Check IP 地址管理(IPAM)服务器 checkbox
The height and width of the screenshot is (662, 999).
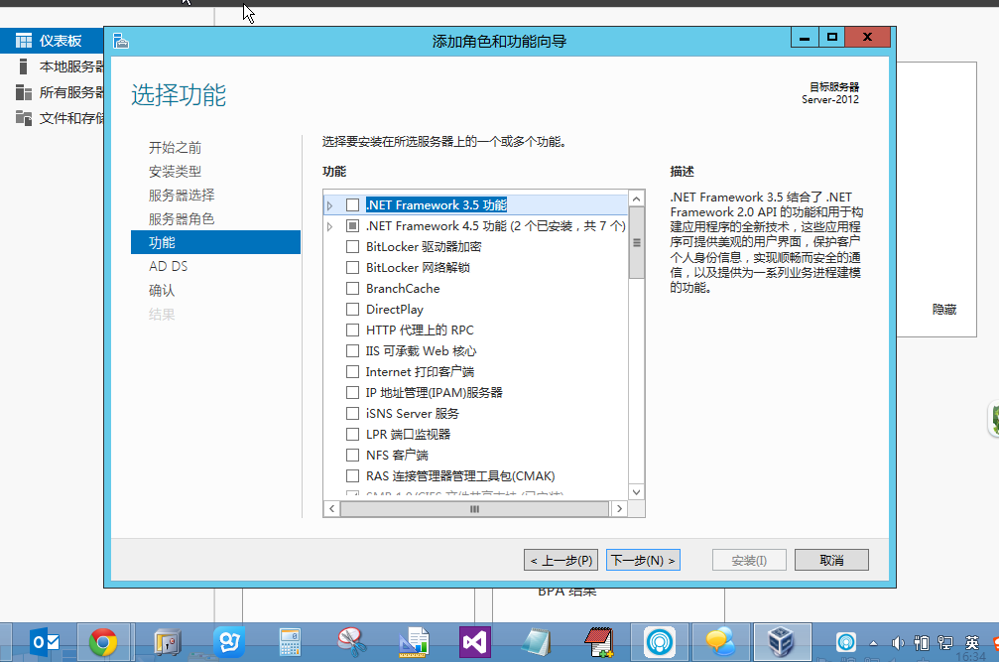352,392
